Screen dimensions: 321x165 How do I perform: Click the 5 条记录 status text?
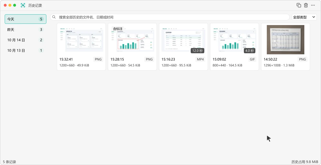click(10, 162)
